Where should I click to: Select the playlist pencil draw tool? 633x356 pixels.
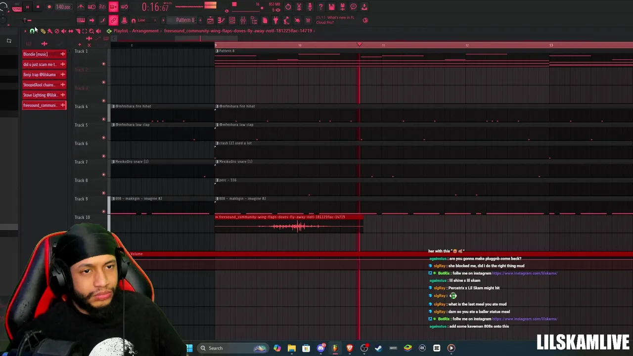[43, 31]
